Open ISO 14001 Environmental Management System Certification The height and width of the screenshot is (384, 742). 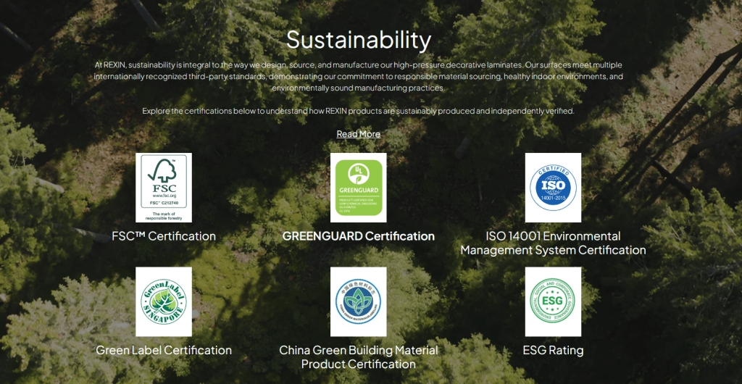click(553, 243)
